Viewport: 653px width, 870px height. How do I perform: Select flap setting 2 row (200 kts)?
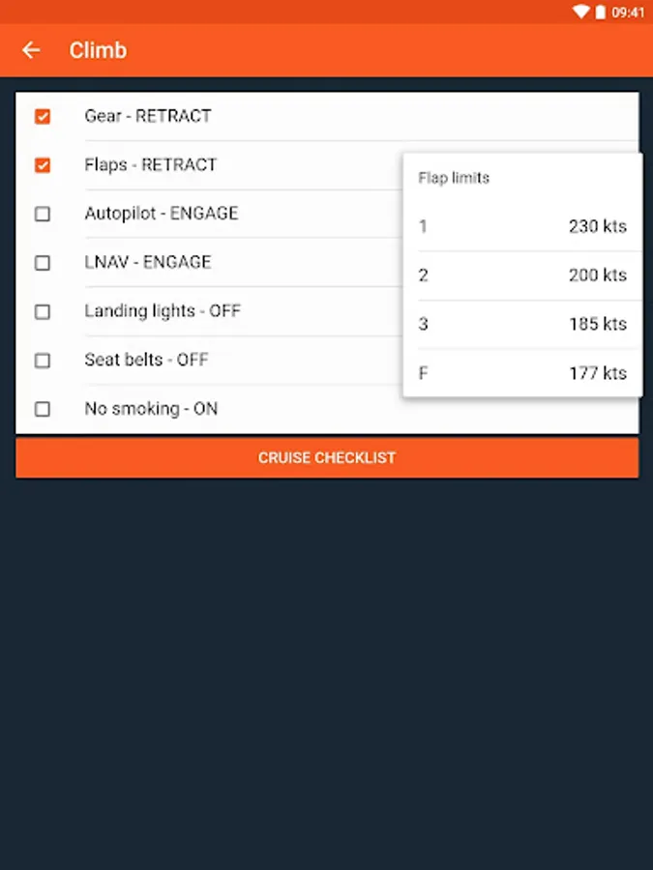point(522,275)
